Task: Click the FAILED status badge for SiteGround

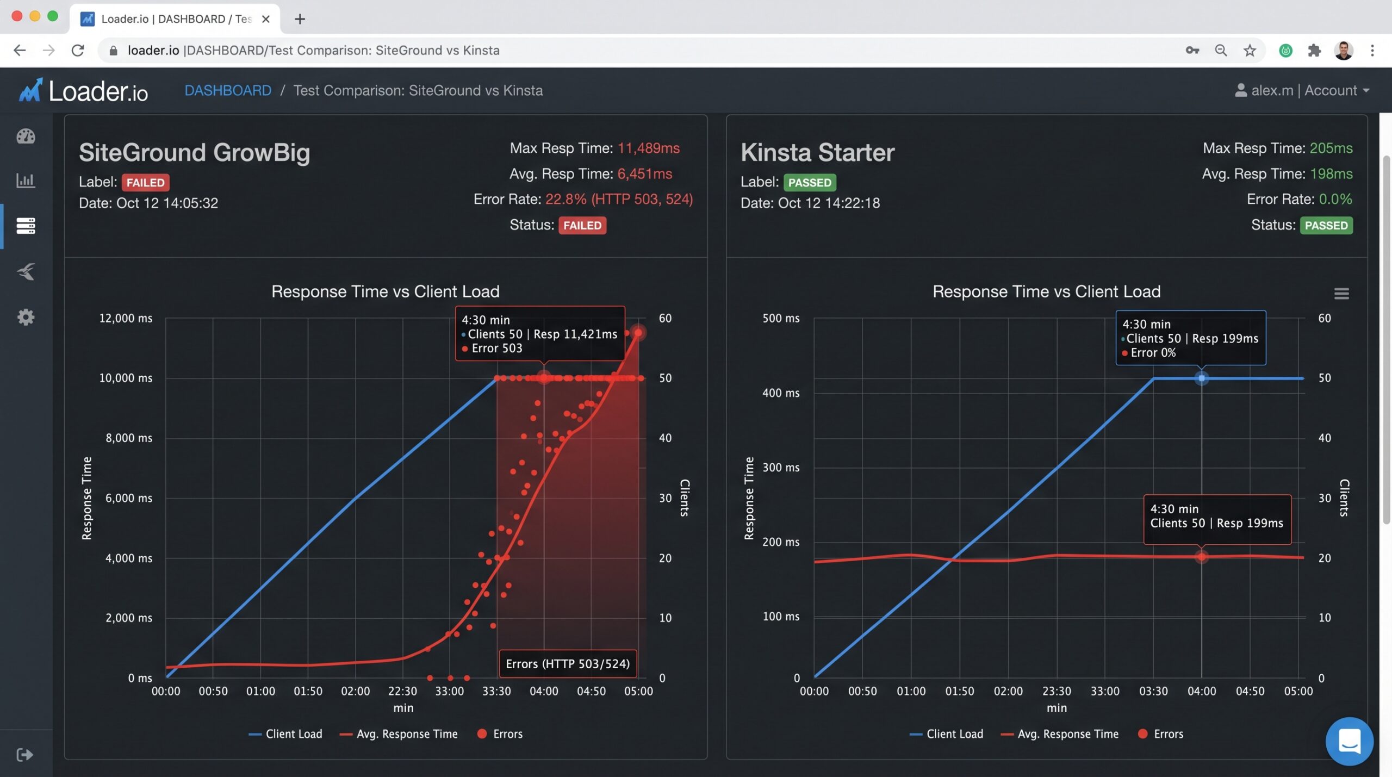Action: (582, 225)
